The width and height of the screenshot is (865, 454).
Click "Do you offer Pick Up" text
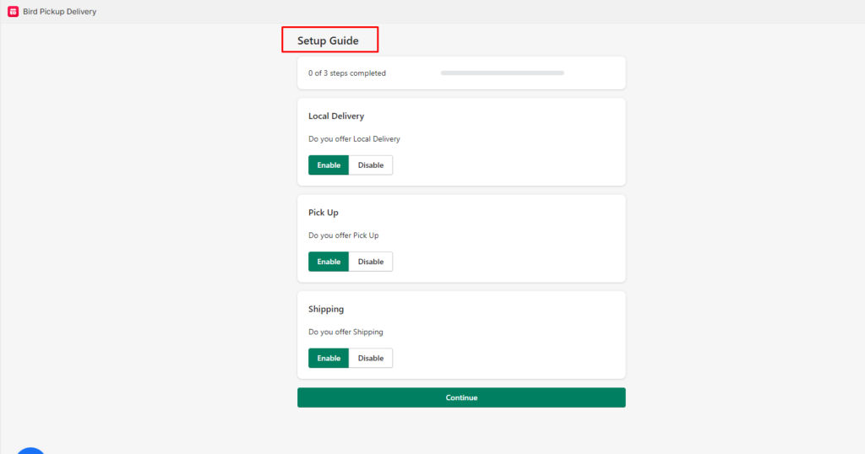343,235
